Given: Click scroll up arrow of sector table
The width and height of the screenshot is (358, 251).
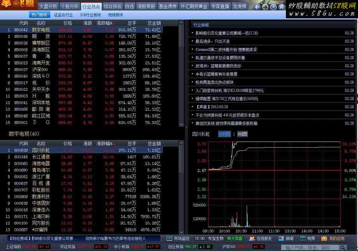Looking at the screenshot, I should (x=181, y=23).
